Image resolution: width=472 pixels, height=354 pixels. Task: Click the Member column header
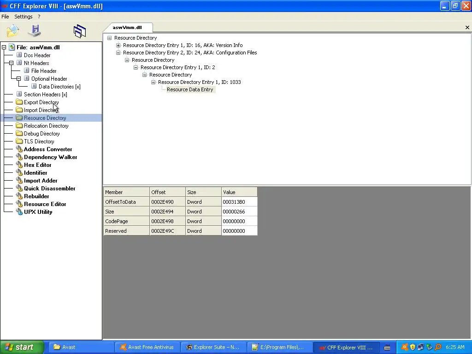pos(126,192)
